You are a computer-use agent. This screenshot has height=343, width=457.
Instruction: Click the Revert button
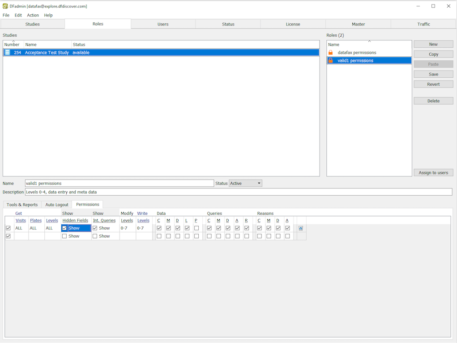[433, 84]
